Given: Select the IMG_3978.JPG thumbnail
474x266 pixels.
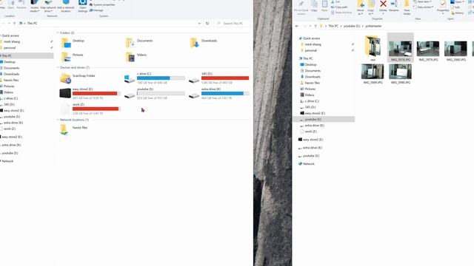Looking at the screenshot, I should pyautogui.click(x=401, y=48).
